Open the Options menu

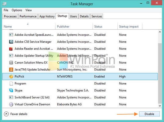pos(17,10)
